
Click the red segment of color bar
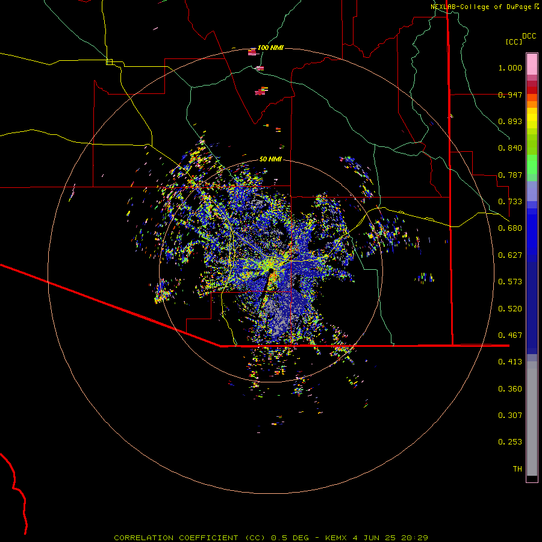532,90
